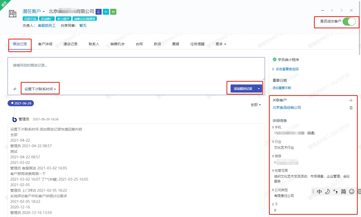Screen dimensions: 361x217
Task: Open the 潜在客户 customer status dropdown
Action: [34, 11]
